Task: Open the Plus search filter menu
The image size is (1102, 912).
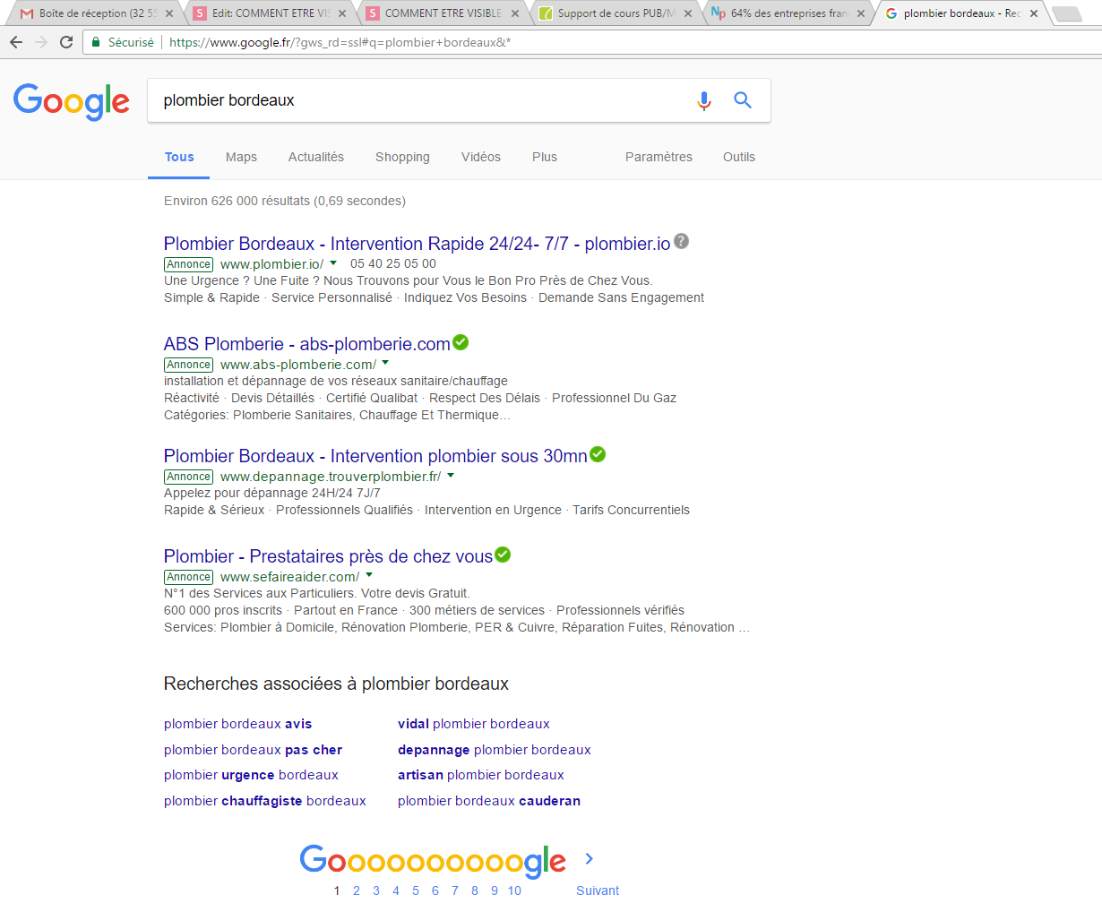Action: click(x=545, y=157)
